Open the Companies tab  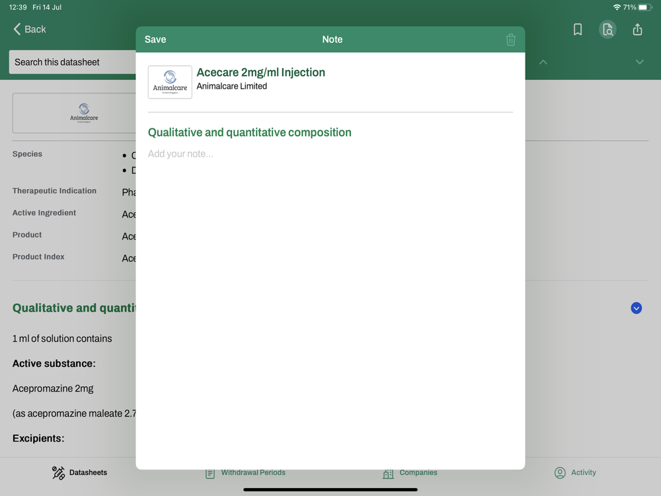pos(410,473)
